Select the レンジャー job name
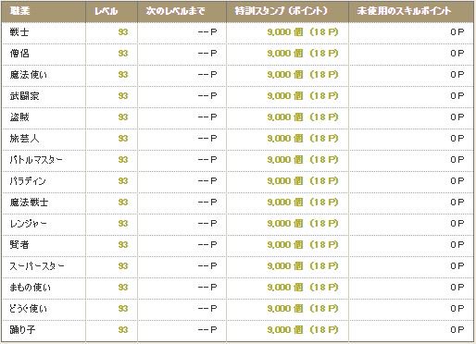The height and width of the screenshot is (344, 476). click(x=29, y=224)
